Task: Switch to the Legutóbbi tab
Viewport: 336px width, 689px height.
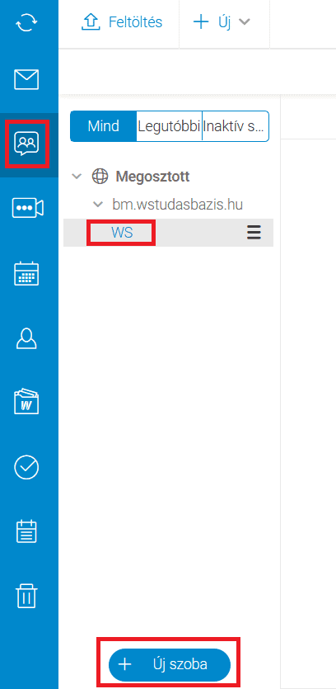Action: point(170,126)
